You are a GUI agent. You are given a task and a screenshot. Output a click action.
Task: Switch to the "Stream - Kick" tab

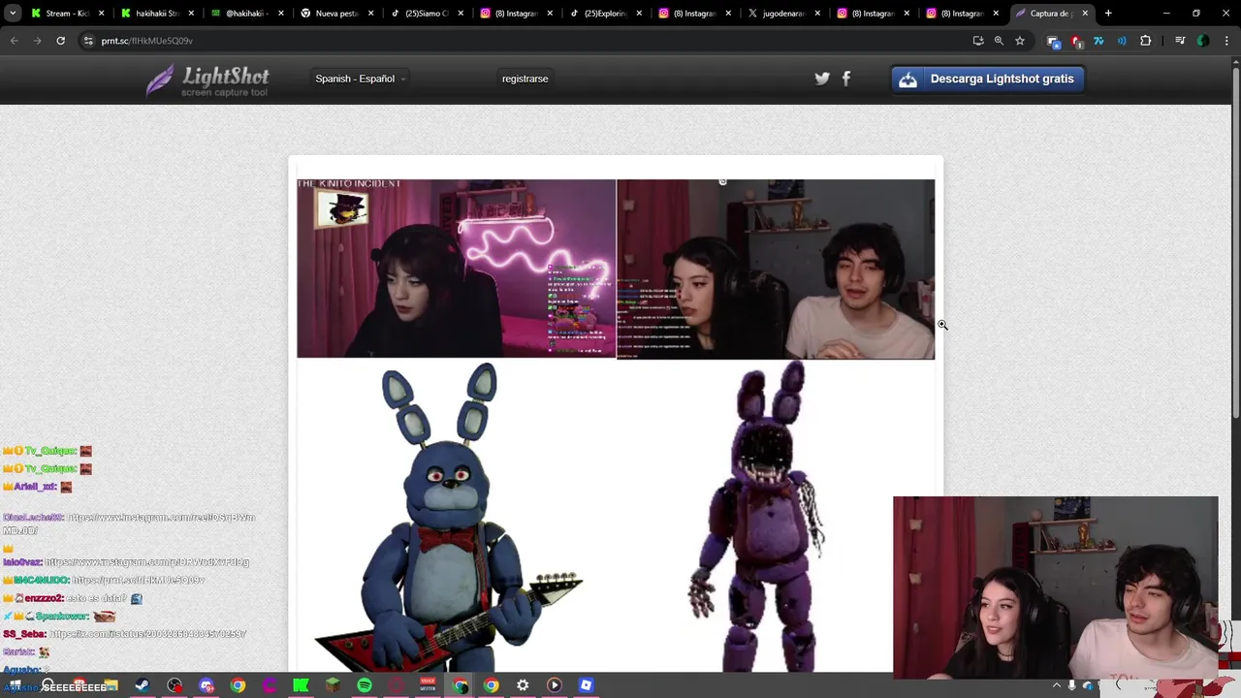tap(67, 14)
